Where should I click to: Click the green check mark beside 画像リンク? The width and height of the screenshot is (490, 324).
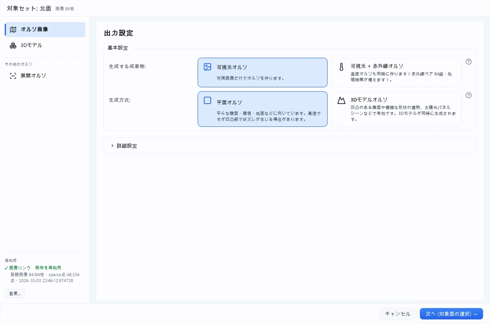(x=6, y=268)
